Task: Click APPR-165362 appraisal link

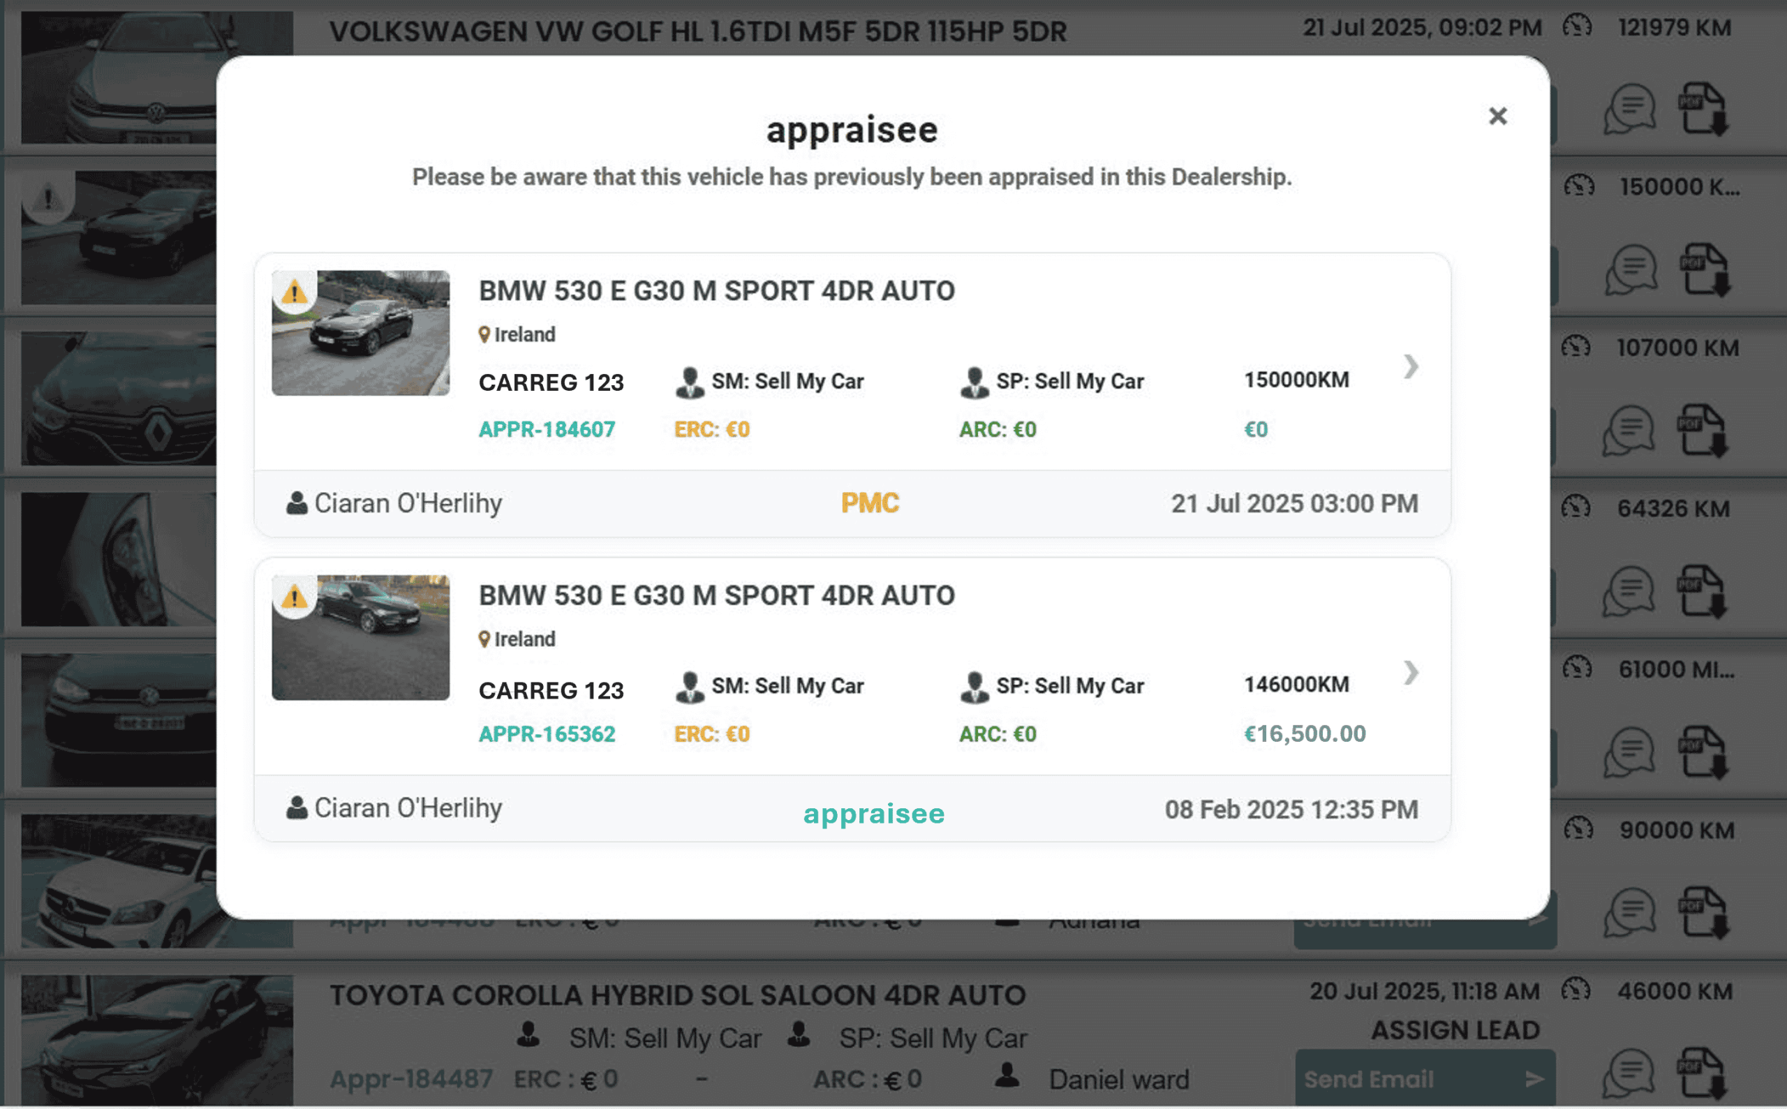Action: 547,734
